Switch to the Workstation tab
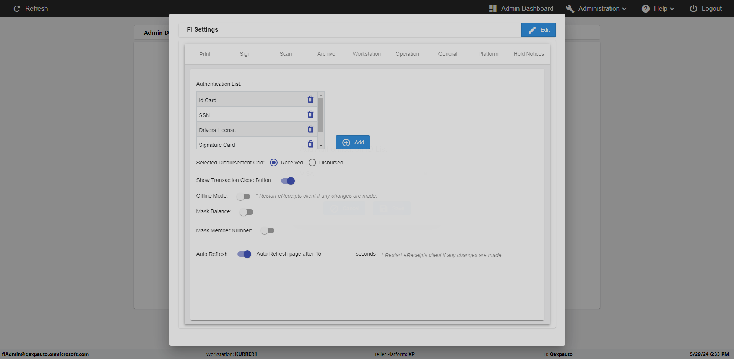 367,54
